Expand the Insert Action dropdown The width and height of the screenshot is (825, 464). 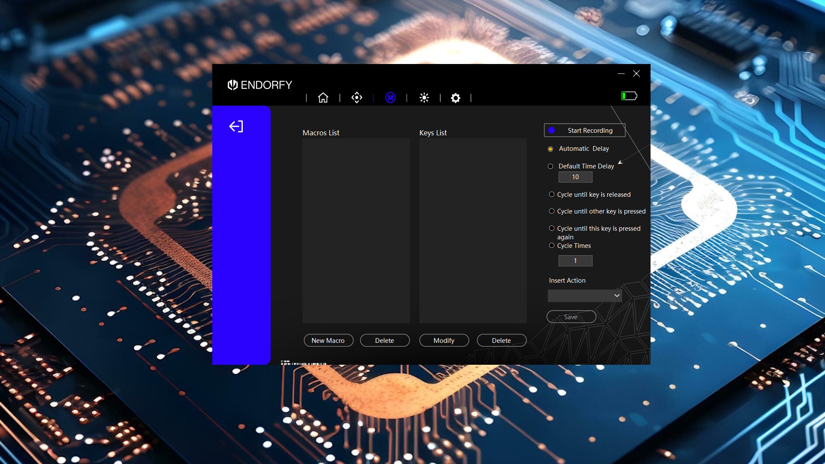point(585,296)
